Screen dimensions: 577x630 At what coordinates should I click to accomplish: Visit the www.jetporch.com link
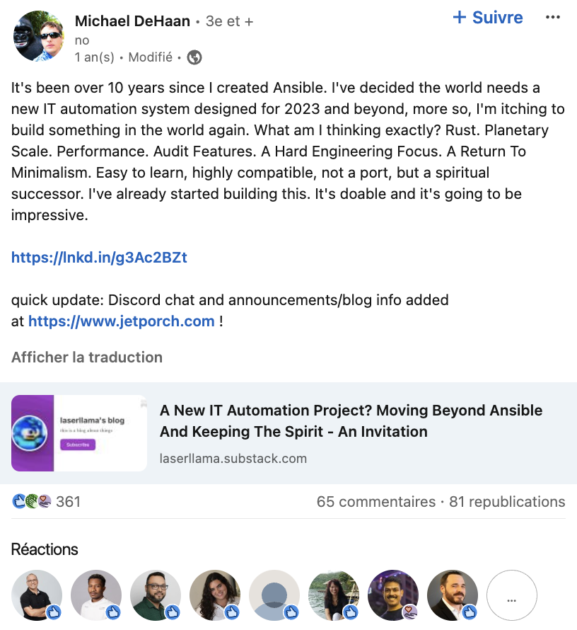point(121,321)
